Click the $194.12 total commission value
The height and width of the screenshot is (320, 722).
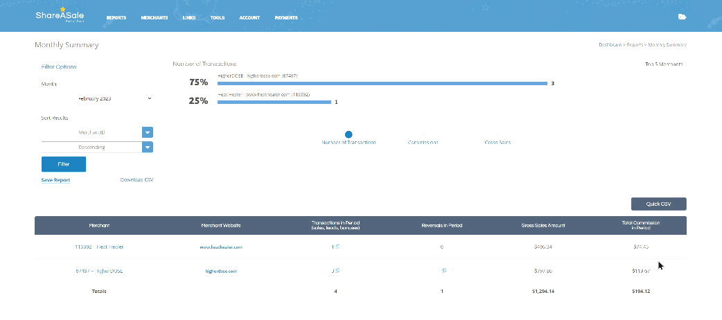pos(641,292)
